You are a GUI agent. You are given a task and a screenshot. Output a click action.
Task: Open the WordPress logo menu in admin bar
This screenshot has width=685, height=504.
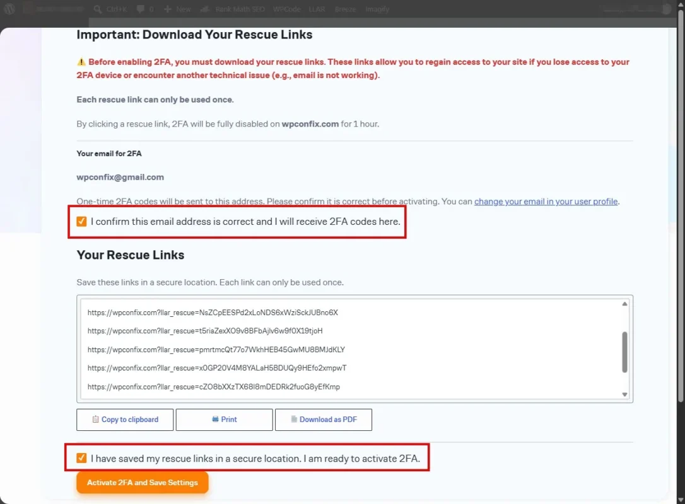[x=9, y=9]
